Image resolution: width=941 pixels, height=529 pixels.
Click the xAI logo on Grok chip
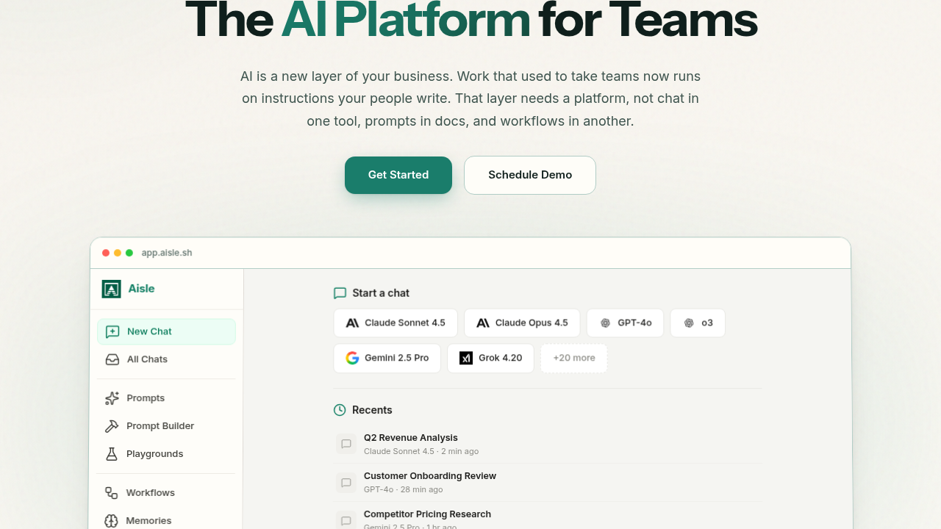466,358
